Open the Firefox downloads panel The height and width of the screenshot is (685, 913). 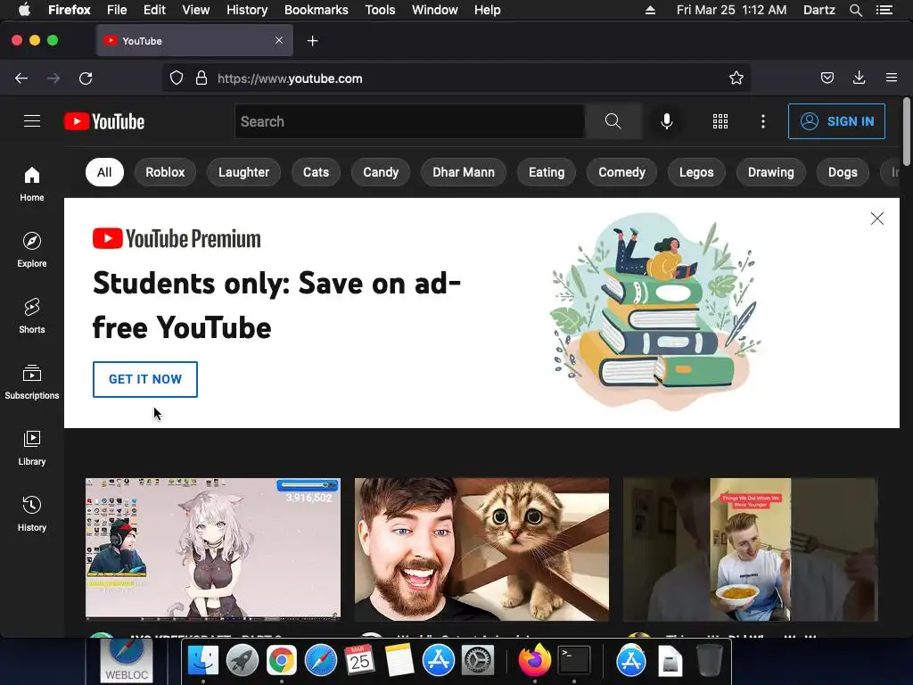[x=859, y=78]
